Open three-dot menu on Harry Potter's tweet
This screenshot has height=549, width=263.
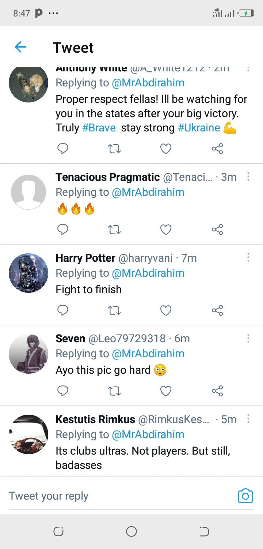(x=248, y=258)
